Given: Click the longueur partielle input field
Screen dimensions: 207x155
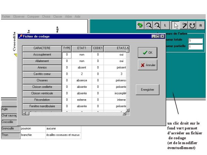Looking at the screenshot, I should pos(195,46).
